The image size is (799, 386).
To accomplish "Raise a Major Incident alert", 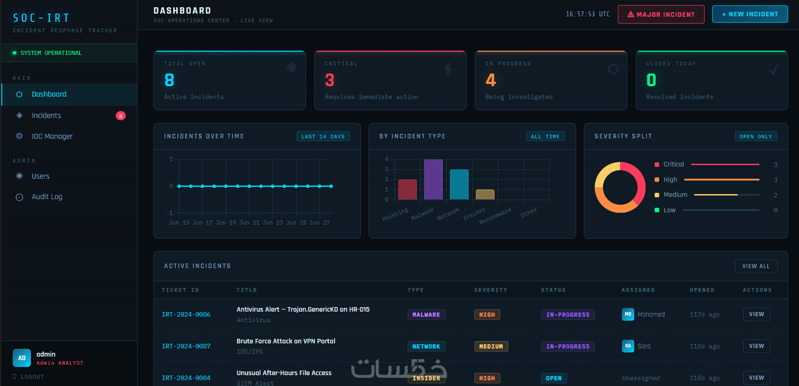I will pos(661,15).
